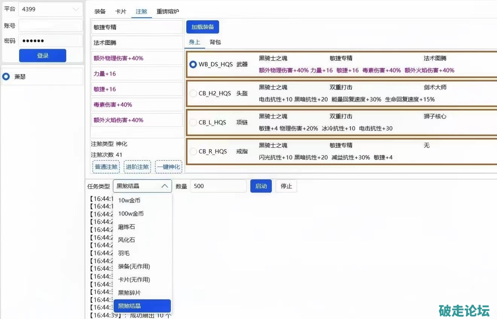Click the 数量 quantity input field
Screen dimensions: 497x319
coord(218,186)
